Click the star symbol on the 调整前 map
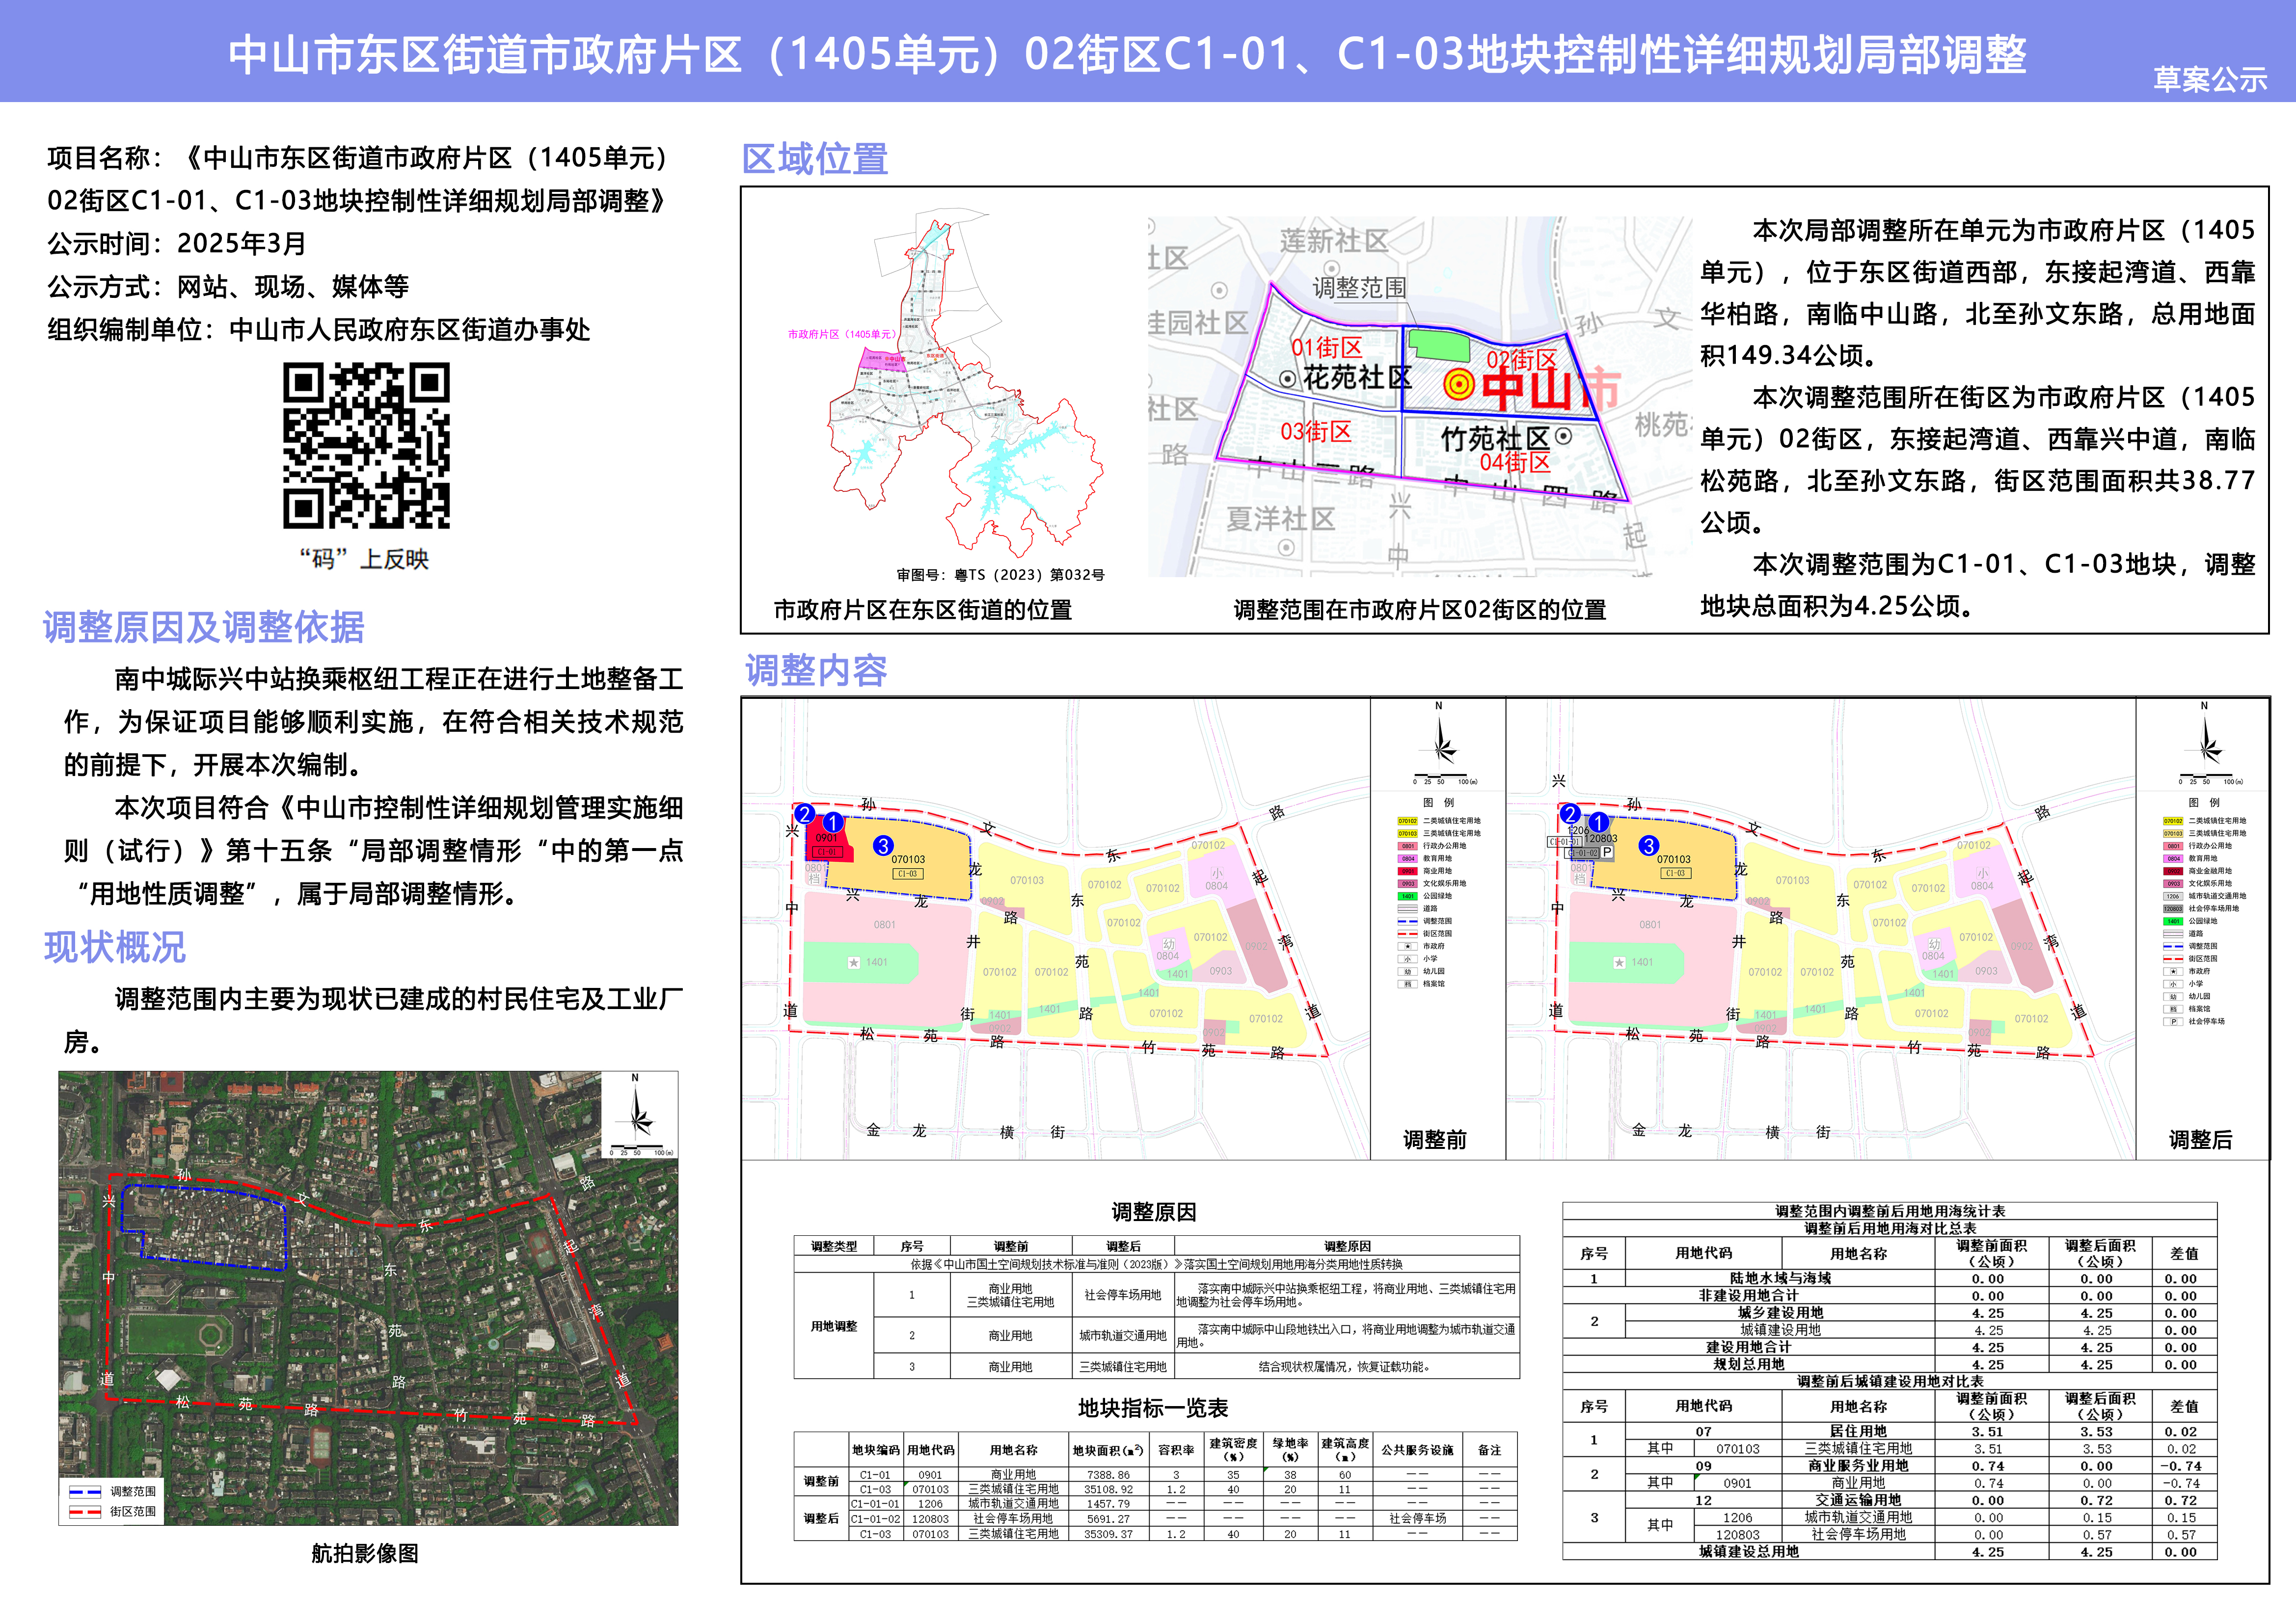The image size is (2296, 1623). tap(853, 962)
